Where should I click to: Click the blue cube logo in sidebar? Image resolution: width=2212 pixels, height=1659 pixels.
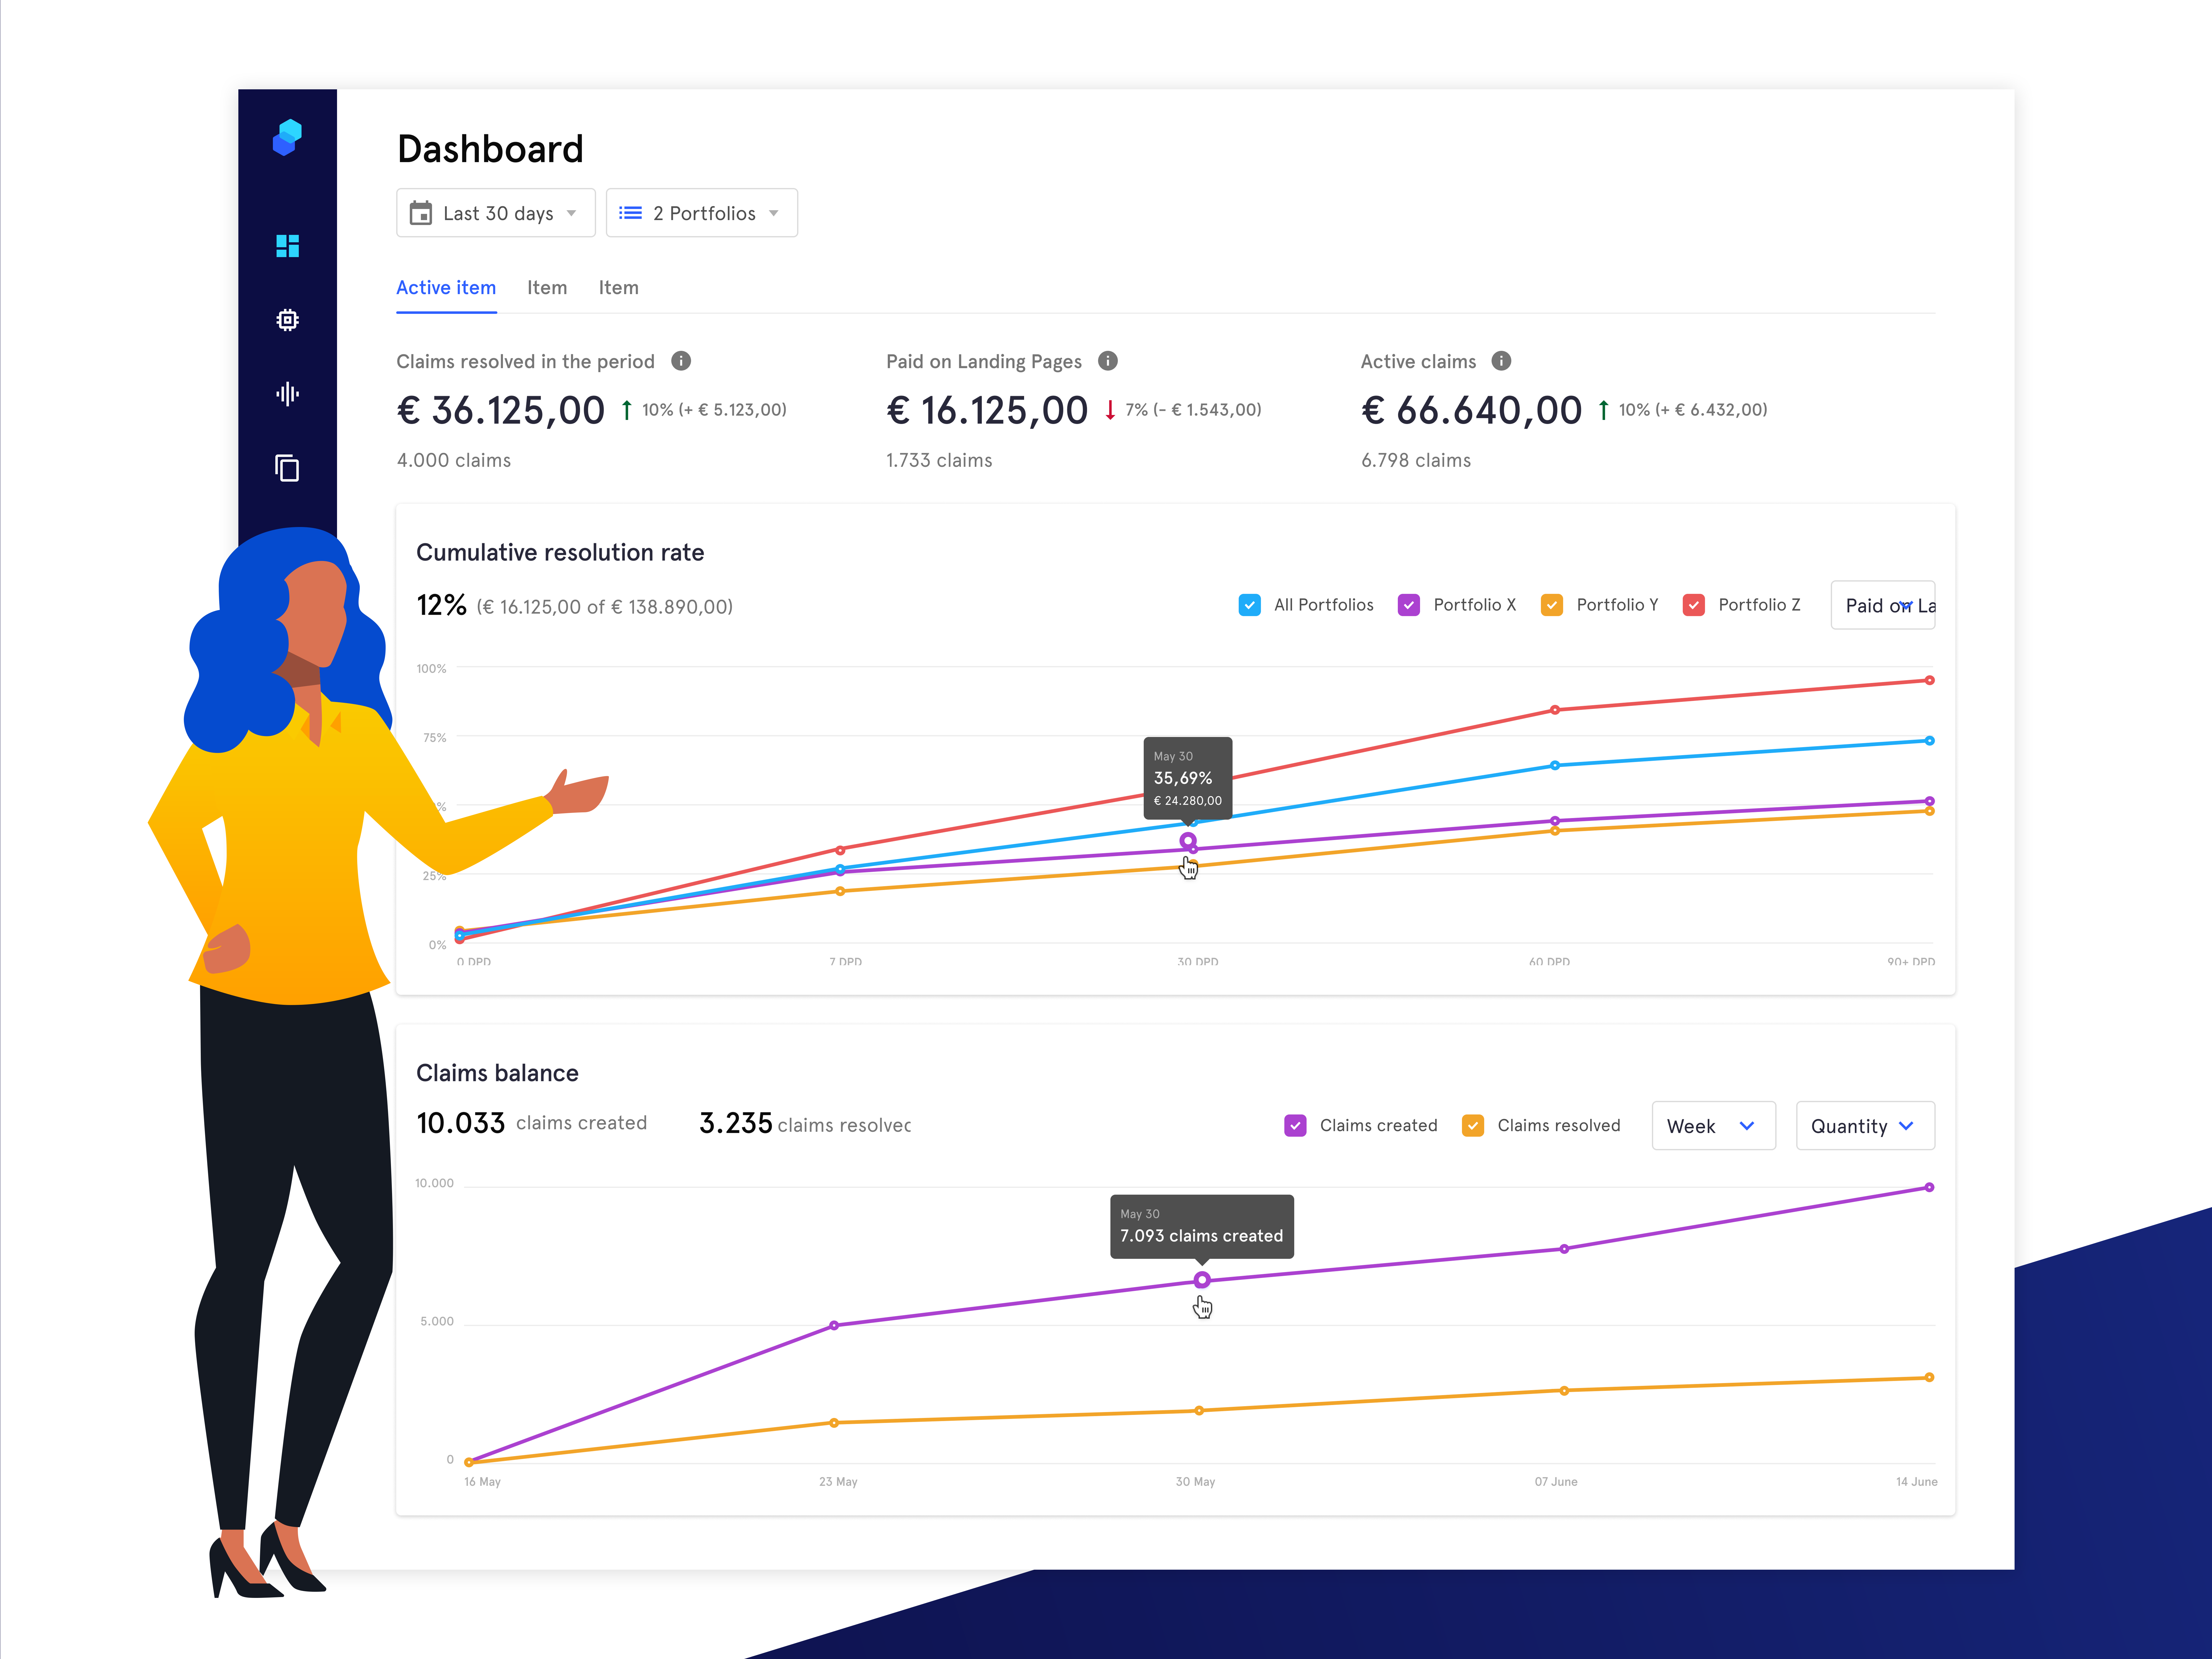(x=287, y=137)
